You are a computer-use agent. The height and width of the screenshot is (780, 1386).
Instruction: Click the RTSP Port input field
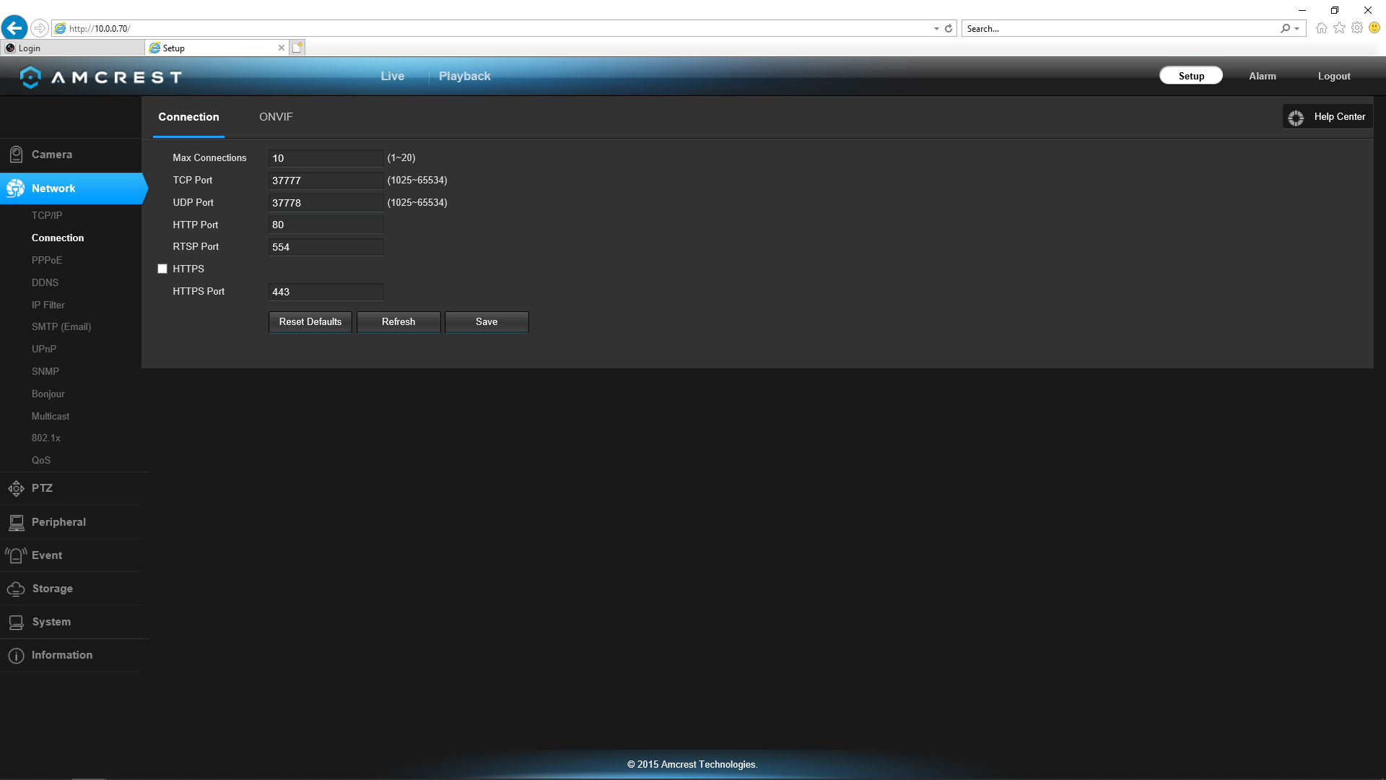[x=326, y=247]
